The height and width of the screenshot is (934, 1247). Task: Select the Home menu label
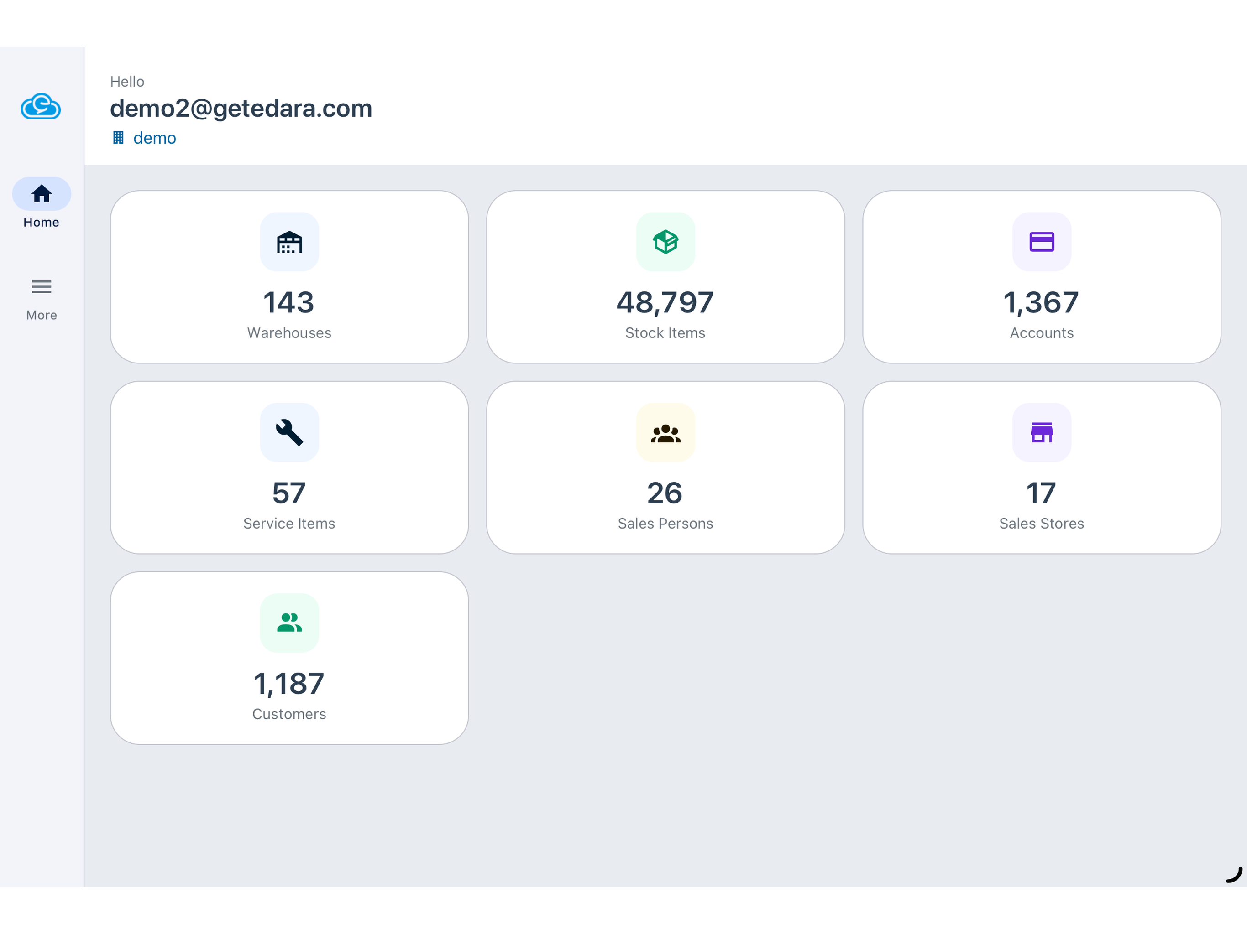click(41, 223)
